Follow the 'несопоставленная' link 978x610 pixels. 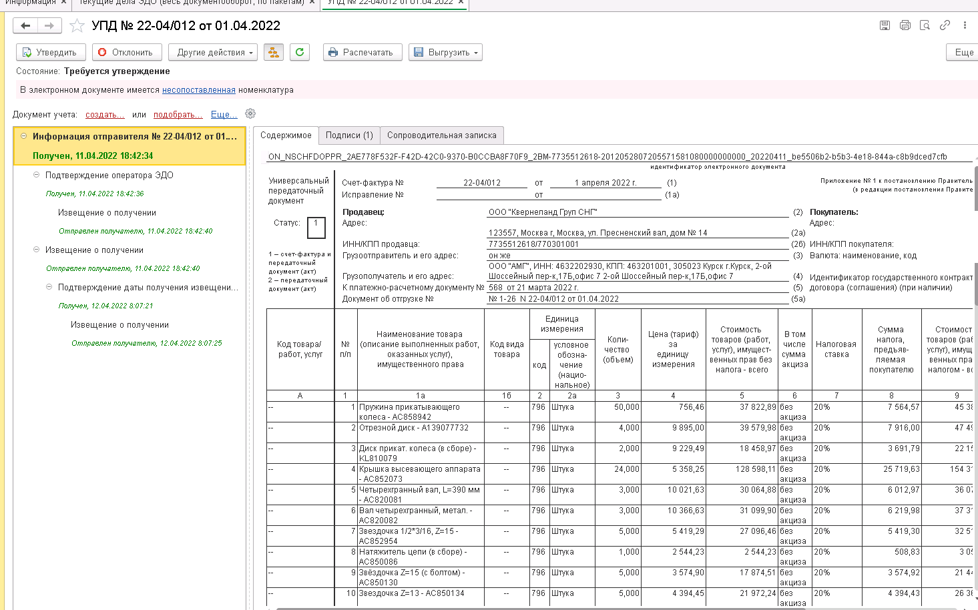[x=198, y=90]
